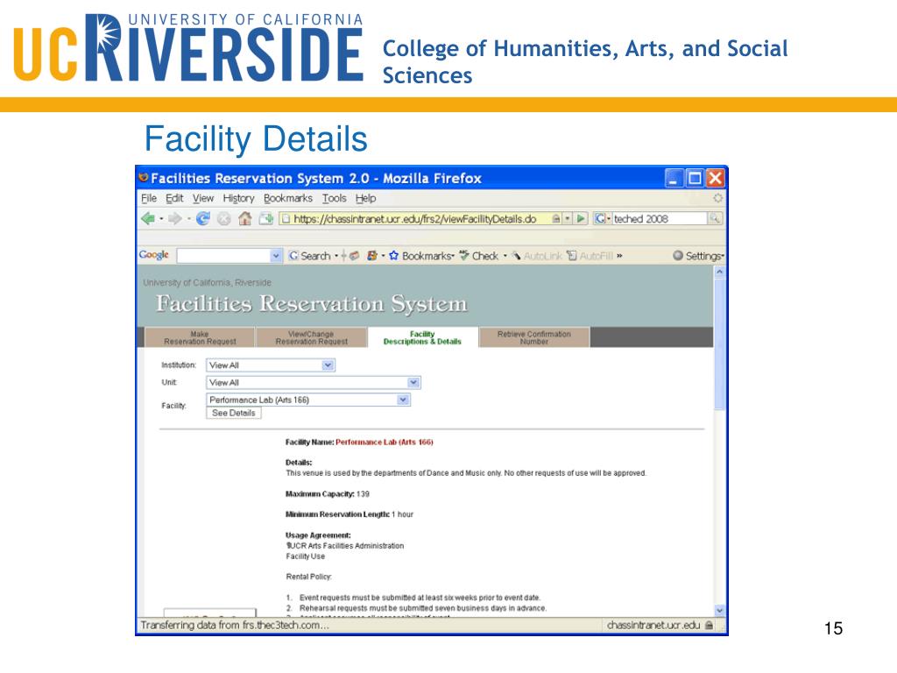Open the View menu

(x=203, y=198)
